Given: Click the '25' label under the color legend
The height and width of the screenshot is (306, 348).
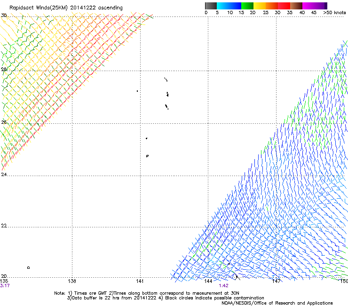Looking at the screenshot, I should click(266, 12).
